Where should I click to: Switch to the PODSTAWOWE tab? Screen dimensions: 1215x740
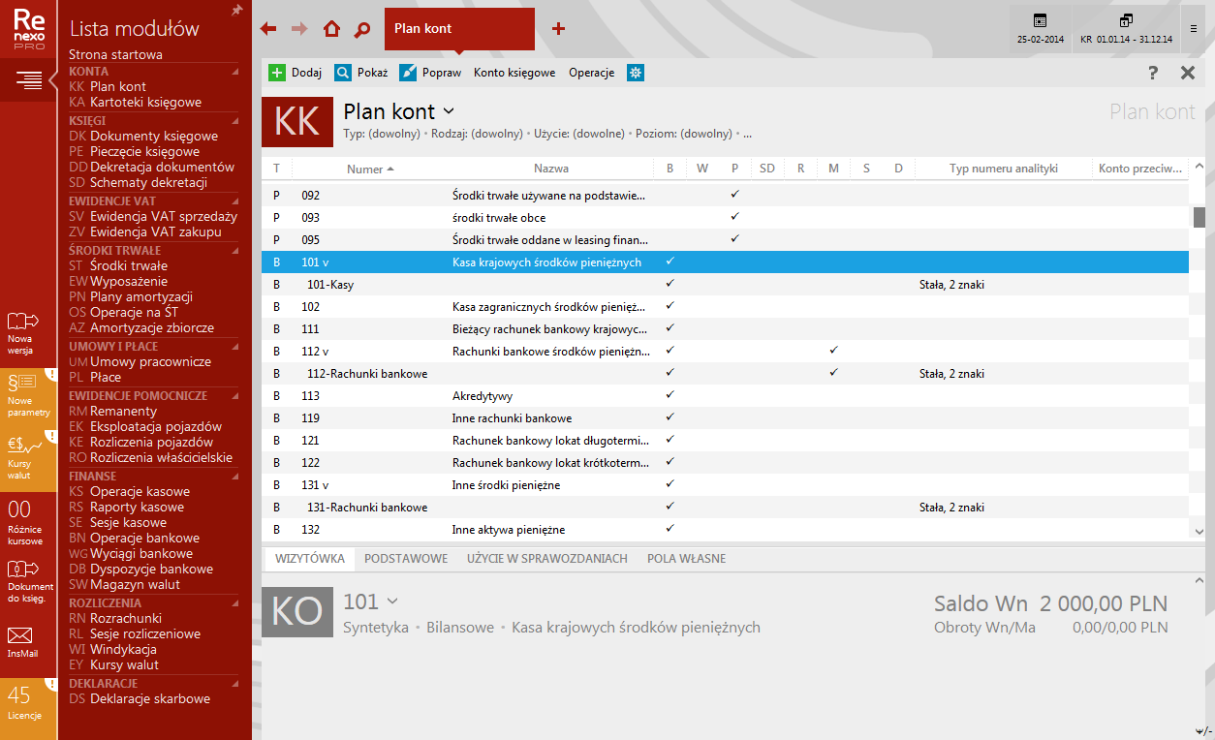[x=406, y=559]
